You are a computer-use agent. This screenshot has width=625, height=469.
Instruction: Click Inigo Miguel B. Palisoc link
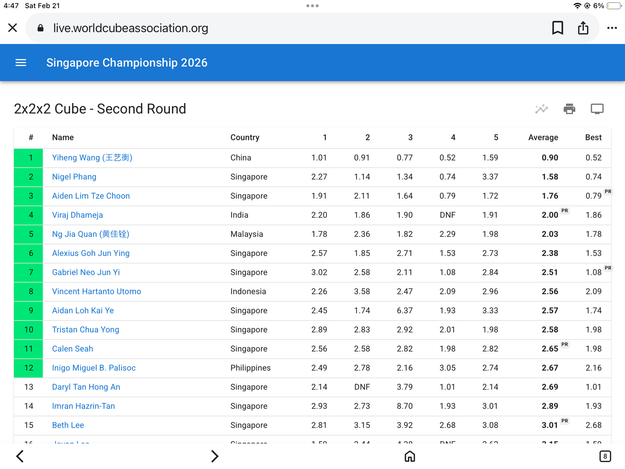point(94,368)
